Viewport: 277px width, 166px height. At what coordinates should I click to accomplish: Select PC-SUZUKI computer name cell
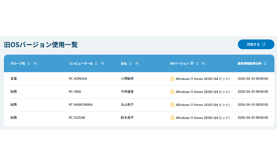tap(77, 118)
